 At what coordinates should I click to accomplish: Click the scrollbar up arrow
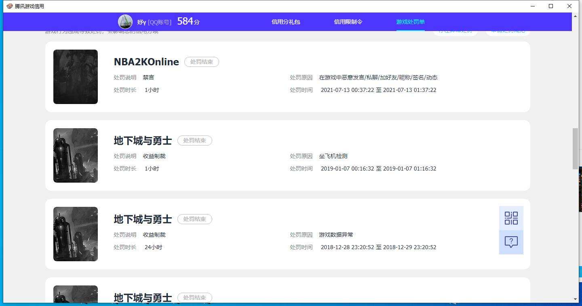point(575,16)
